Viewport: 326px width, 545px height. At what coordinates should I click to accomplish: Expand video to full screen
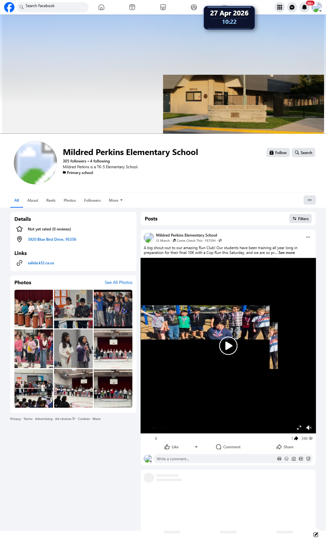point(299,428)
